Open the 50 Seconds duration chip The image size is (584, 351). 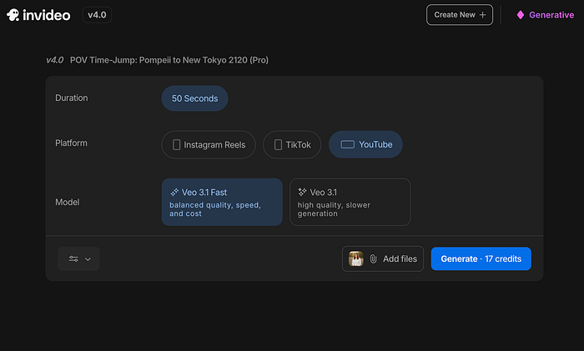pos(194,98)
